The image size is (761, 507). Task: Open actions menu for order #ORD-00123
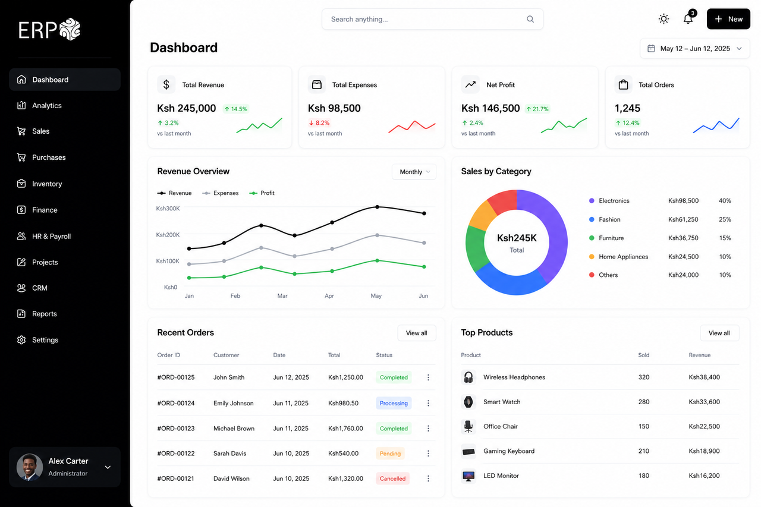click(x=428, y=429)
